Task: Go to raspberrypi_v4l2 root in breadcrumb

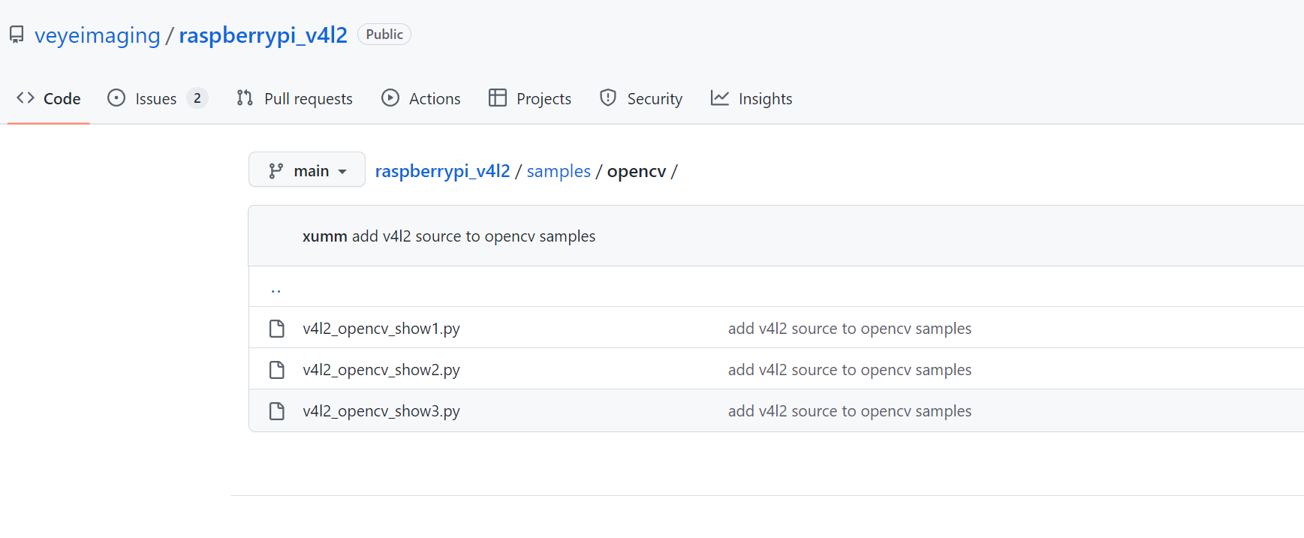Action: [442, 171]
